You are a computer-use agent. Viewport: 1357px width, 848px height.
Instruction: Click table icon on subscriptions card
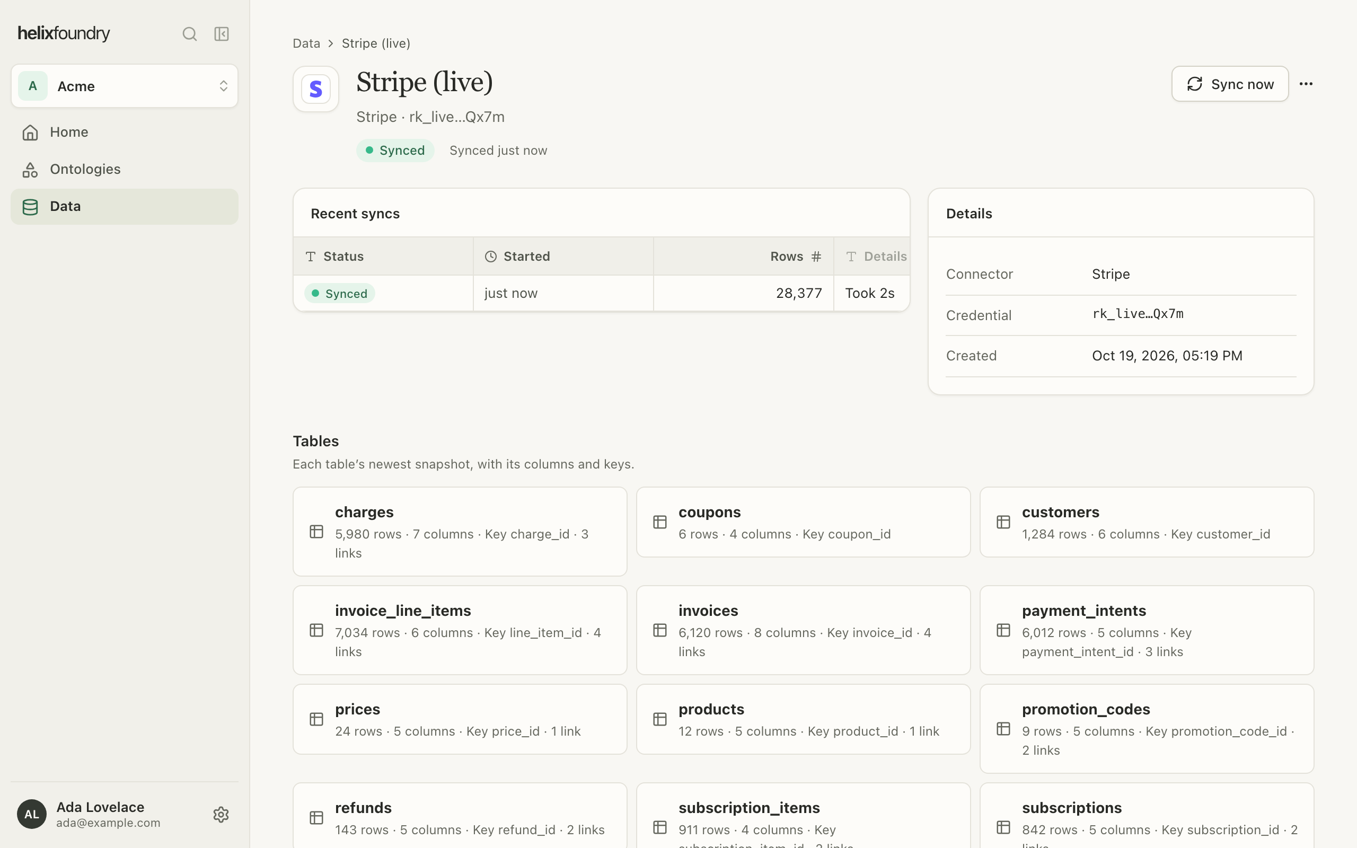point(1003,827)
